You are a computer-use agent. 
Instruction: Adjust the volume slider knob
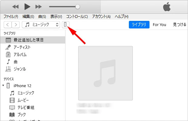(78, 6)
